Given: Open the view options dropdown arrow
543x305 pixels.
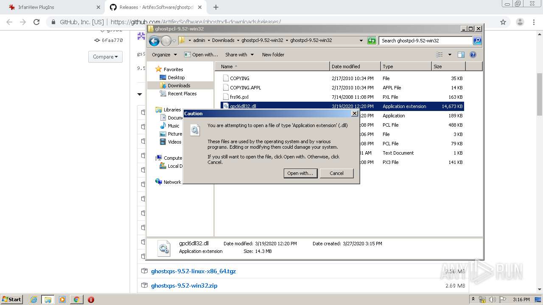Looking at the screenshot, I should [450, 55].
